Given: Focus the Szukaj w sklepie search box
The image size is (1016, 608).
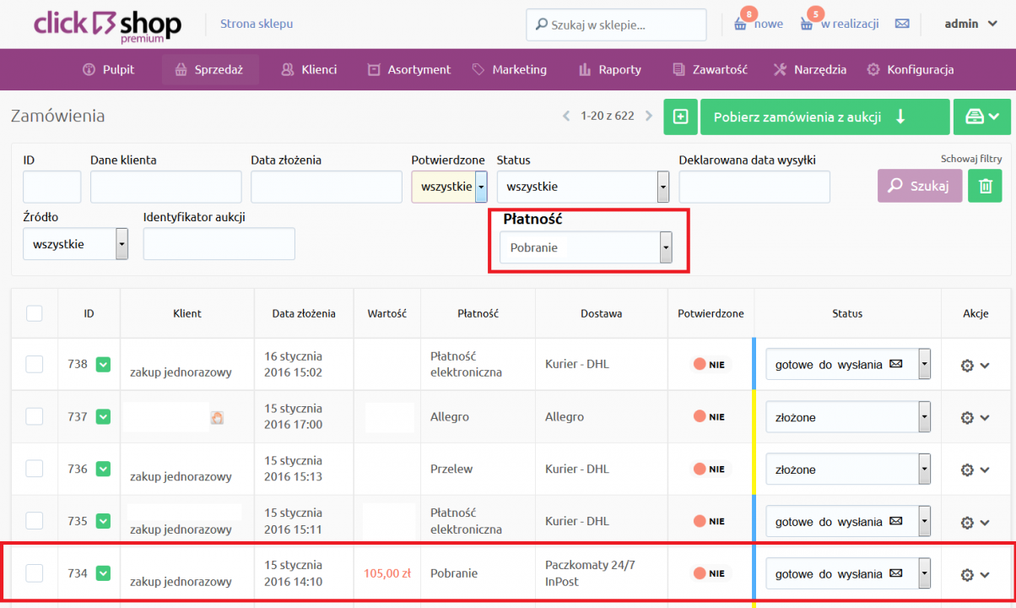Looking at the screenshot, I should pos(616,24).
